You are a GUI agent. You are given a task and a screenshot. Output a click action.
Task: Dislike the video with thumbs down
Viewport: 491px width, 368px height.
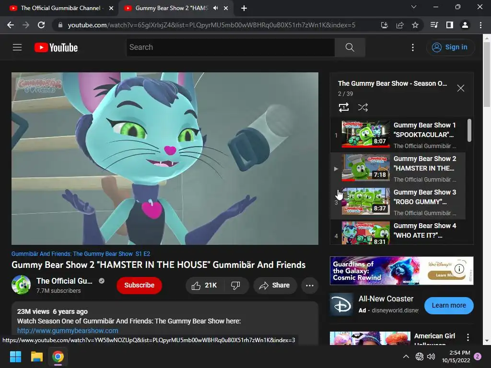[235, 286]
